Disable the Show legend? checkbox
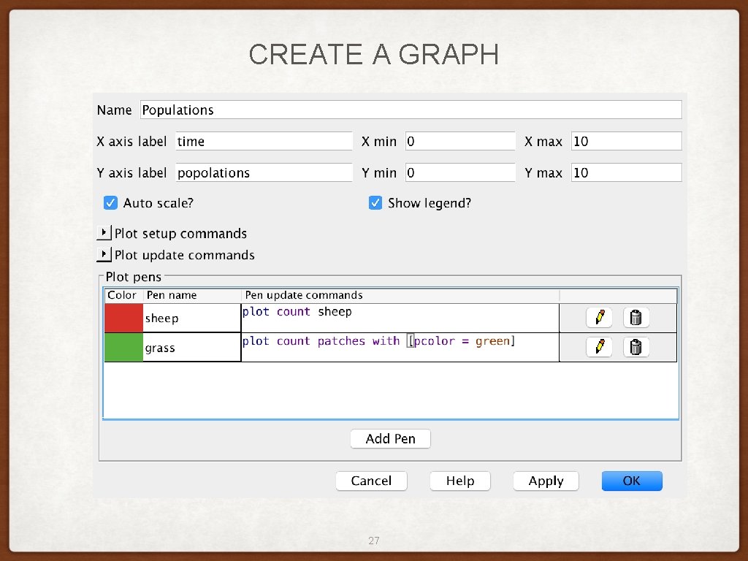 tap(375, 202)
